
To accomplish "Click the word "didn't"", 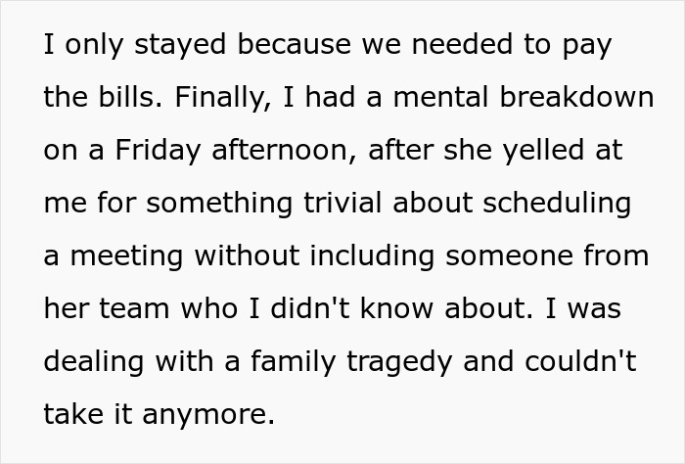I will (x=310, y=308).
